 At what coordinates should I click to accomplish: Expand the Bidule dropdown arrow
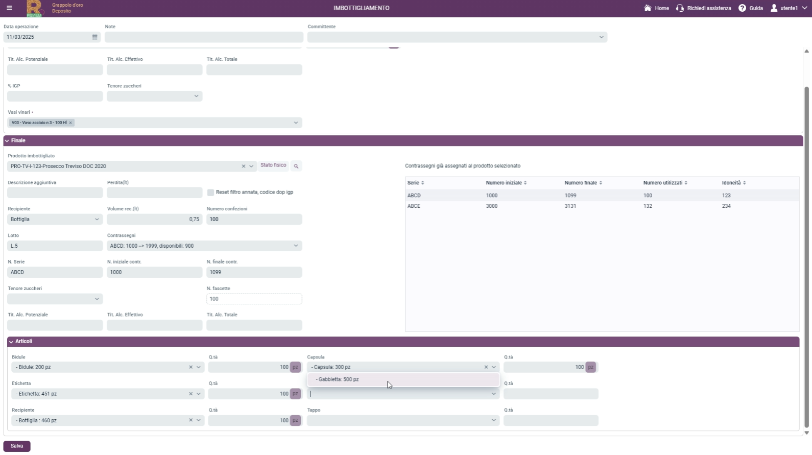click(x=199, y=367)
